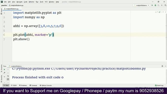Run matplotlibdemo with the toolbar play icon
167x94 pixels.
[152, 5]
